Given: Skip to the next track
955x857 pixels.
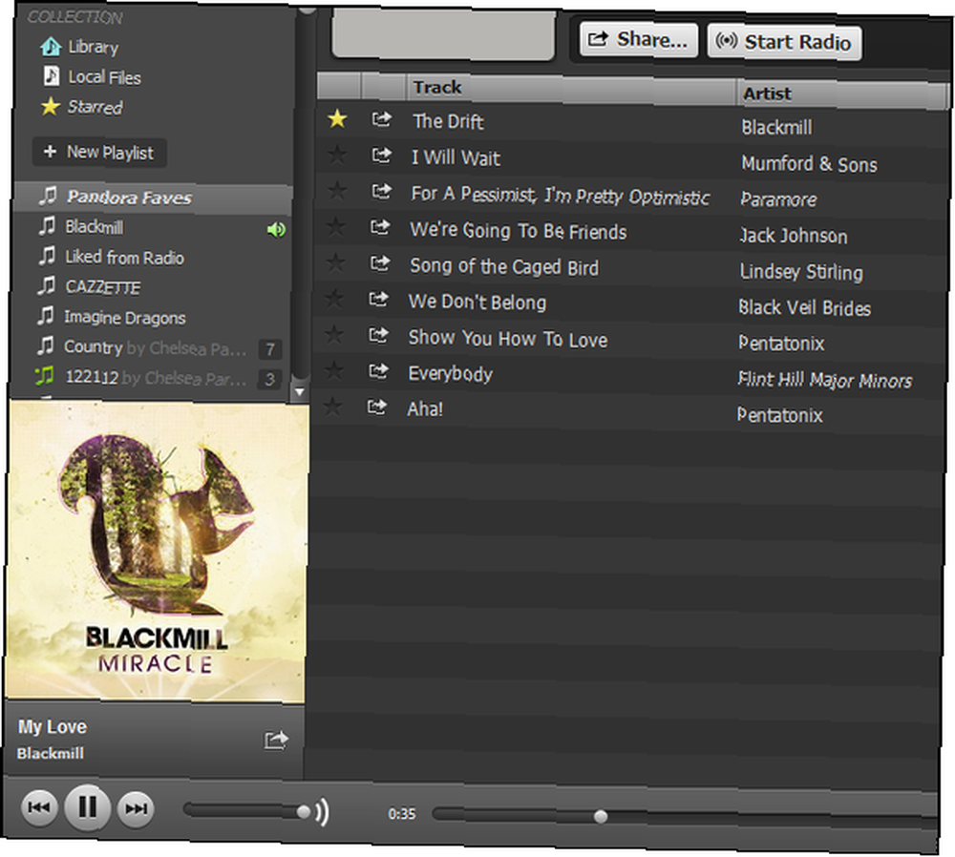Looking at the screenshot, I should 136,809.
